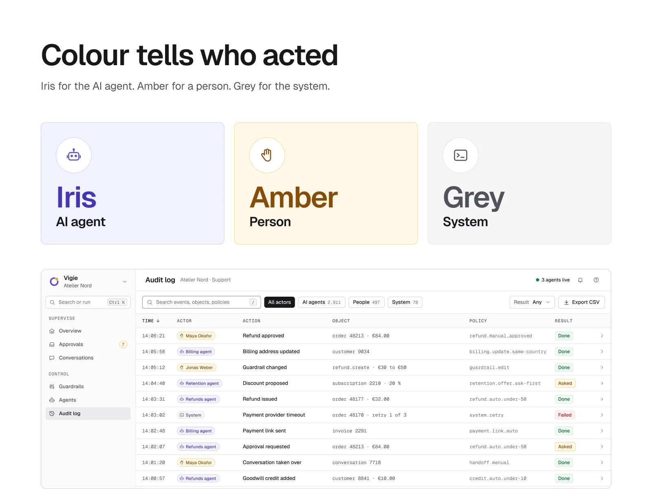Expand the Vigie workspace switcher chevron
Viewport: 652px width, 489px height.
coord(125,282)
